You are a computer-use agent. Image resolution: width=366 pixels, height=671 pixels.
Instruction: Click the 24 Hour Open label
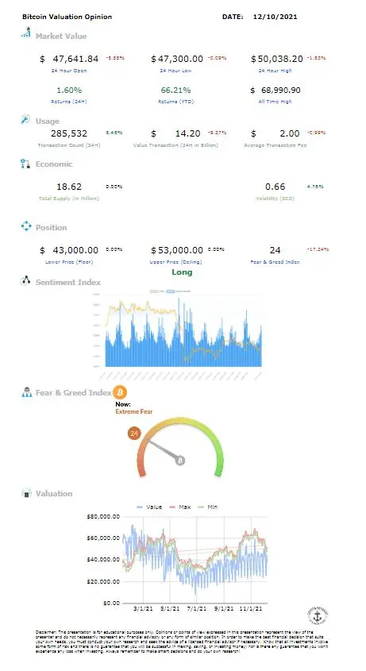(x=69, y=71)
